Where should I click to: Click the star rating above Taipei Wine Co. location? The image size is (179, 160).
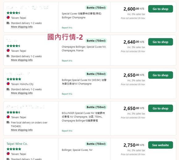(x=14, y=149)
